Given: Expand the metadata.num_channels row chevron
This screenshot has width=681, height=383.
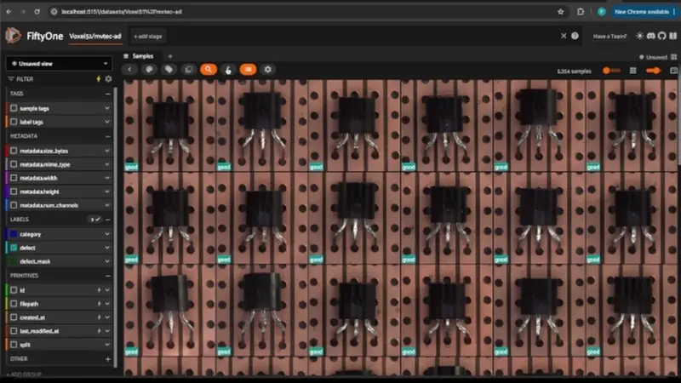Looking at the screenshot, I should [x=107, y=205].
